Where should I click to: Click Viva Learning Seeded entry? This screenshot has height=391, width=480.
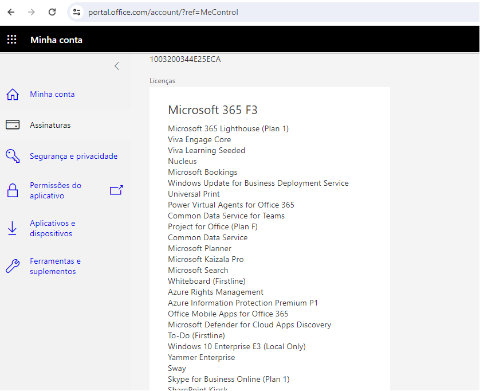tap(206, 150)
